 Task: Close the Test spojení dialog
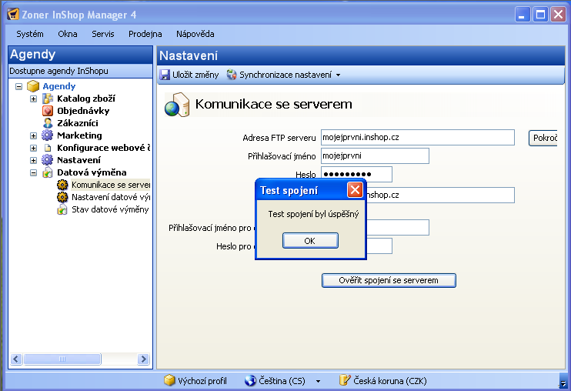tap(355, 189)
